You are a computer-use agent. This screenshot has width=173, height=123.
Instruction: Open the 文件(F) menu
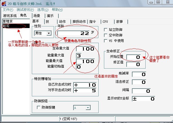[8, 10]
